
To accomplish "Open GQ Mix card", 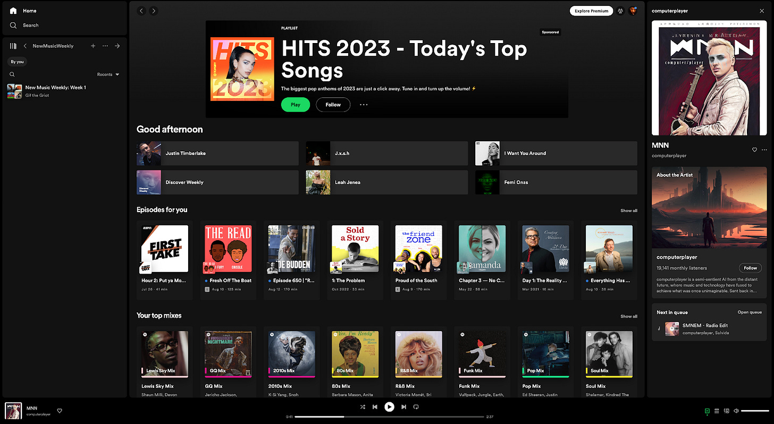I will (228, 362).
